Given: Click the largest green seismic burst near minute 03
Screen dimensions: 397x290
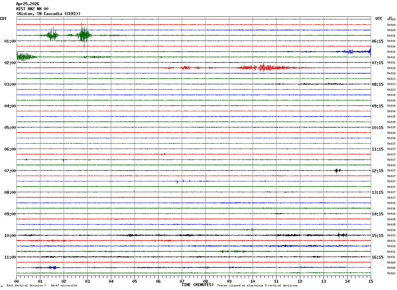Looking at the screenshot, I should 84,35.
